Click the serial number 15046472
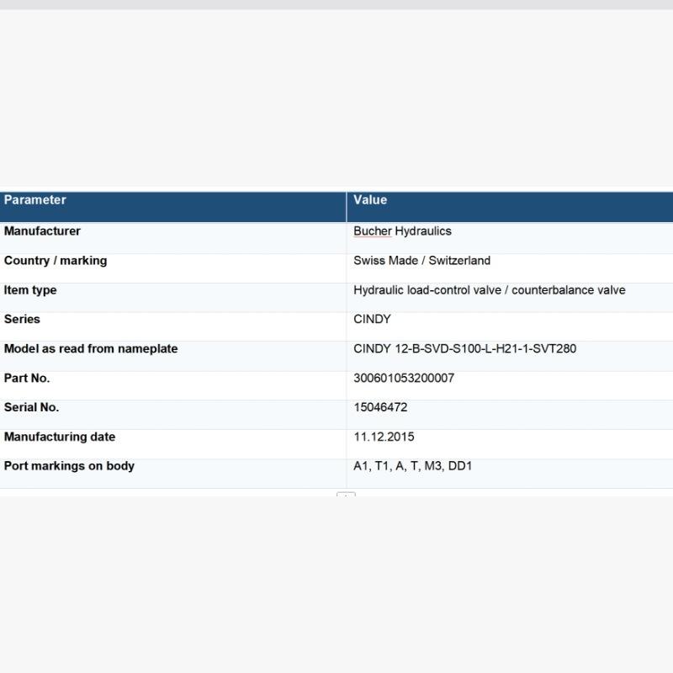This screenshot has width=673, height=673. (x=380, y=407)
